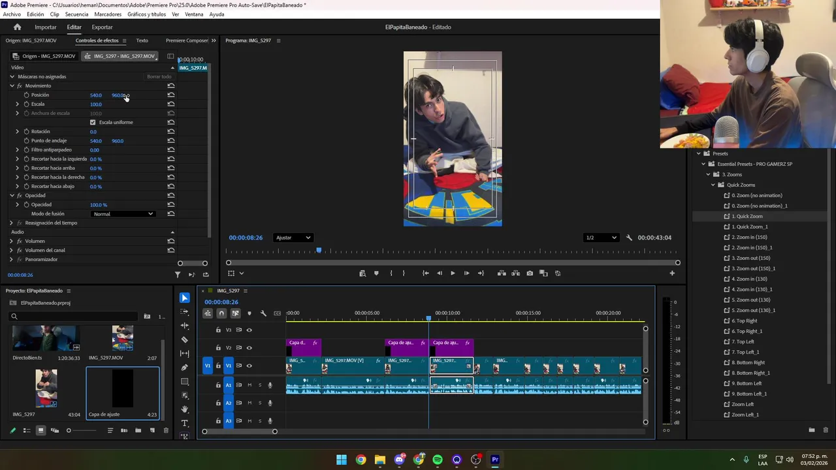Collapse Quick Zooms presets folder
This screenshot has height=470, width=836.
pos(713,185)
